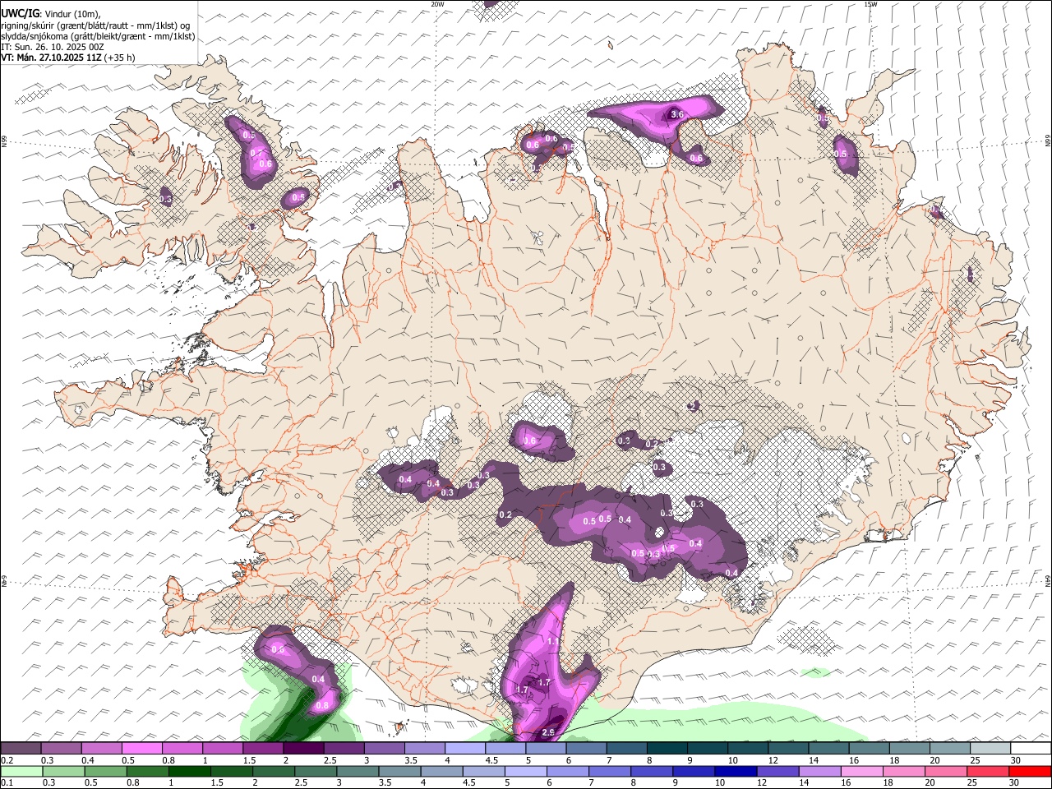Click the '0.7' value in the Westfjords
1052x789 pixels.
256,153
